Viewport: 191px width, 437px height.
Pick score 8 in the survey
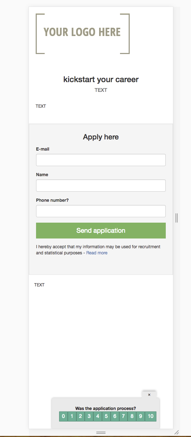click(x=132, y=416)
